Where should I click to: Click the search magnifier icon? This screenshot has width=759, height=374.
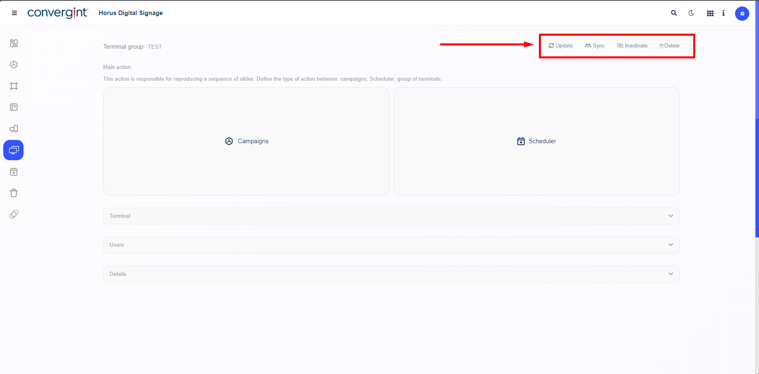[x=674, y=13]
